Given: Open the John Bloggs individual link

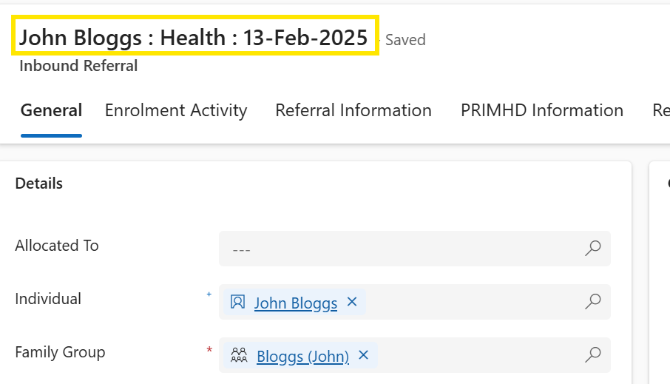Looking at the screenshot, I should tap(296, 303).
